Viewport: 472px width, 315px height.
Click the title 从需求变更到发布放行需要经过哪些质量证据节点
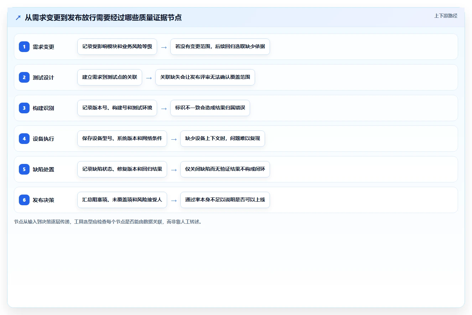tap(103, 18)
